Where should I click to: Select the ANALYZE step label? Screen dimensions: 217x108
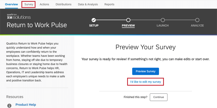click(197, 26)
